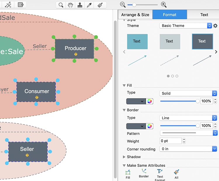Screen dimensions: 219x181
Task: Open theme settings gear icon
Action: pyautogui.click(x=215, y=26)
